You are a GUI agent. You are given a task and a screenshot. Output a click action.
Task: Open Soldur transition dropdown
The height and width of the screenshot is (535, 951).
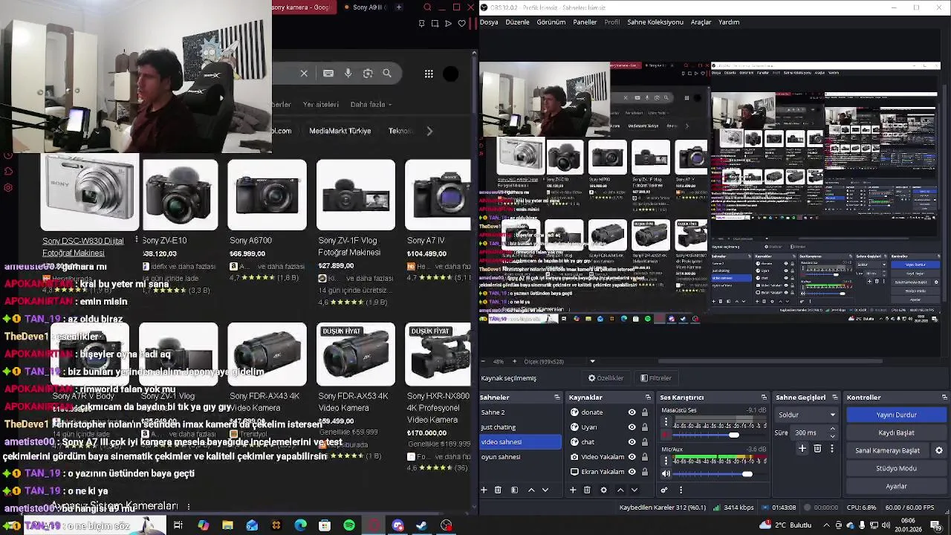click(807, 415)
